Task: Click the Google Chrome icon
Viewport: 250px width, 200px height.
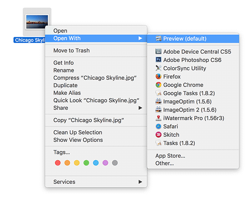Action: (158, 85)
